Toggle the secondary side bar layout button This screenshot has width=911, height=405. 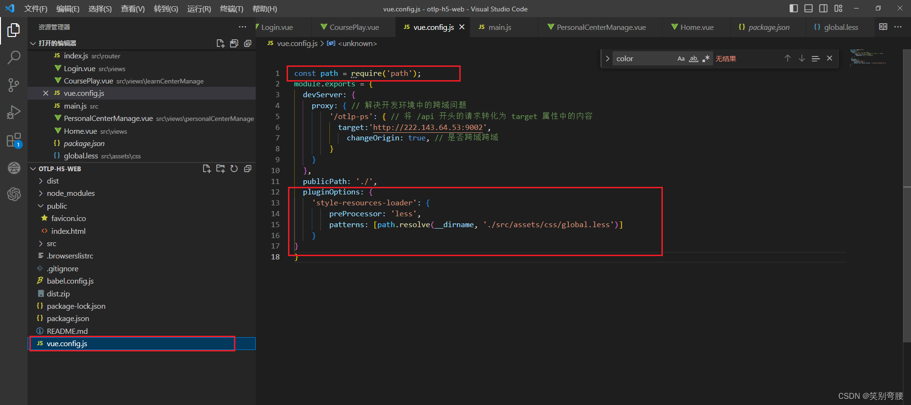tap(823, 9)
